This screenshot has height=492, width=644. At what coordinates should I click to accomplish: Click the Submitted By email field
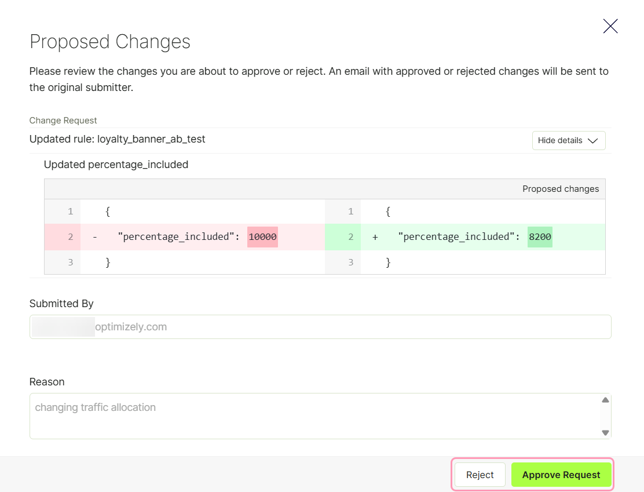320,327
